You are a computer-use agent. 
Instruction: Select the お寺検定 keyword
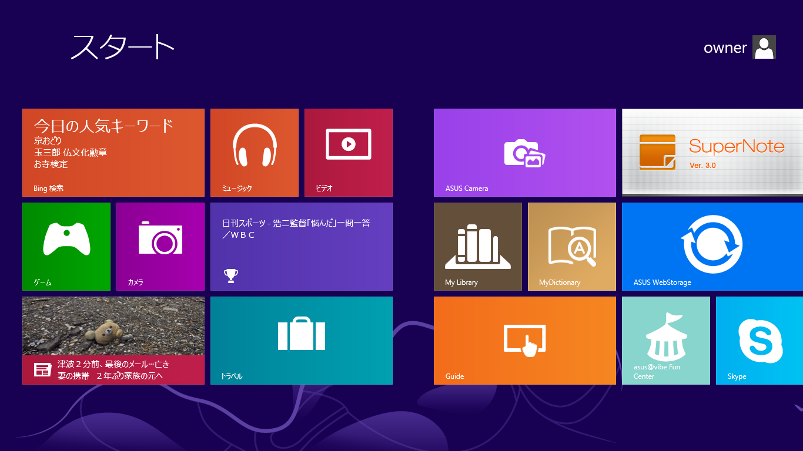pyautogui.click(x=51, y=164)
